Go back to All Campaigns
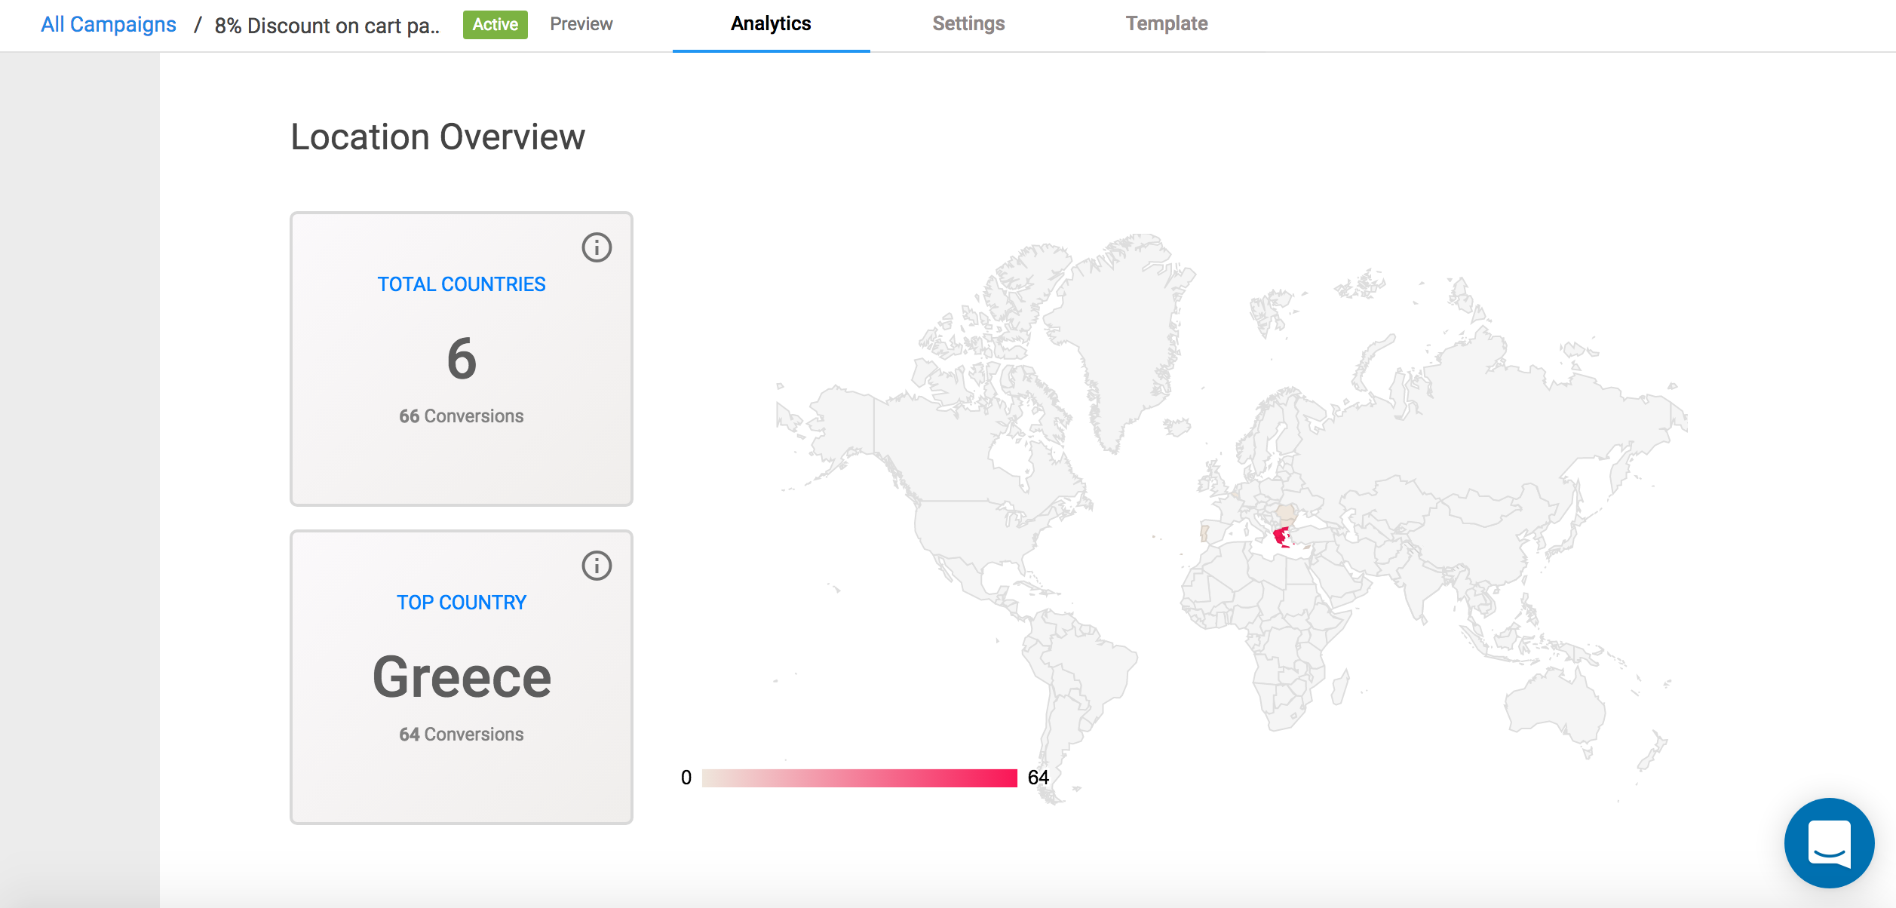The height and width of the screenshot is (908, 1896). (x=108, y=25)
